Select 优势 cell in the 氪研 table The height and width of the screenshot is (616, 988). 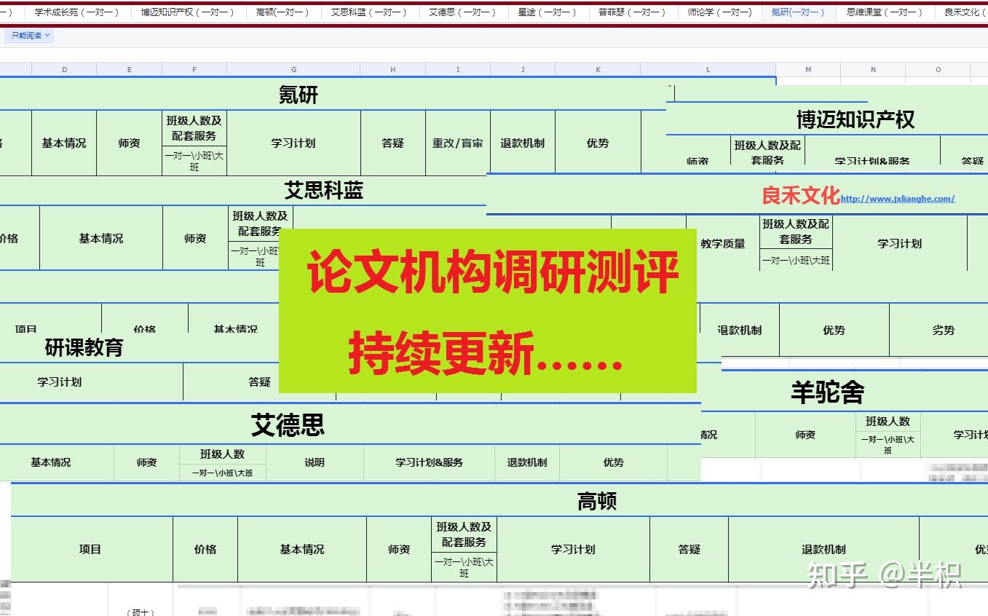(598, 143)
